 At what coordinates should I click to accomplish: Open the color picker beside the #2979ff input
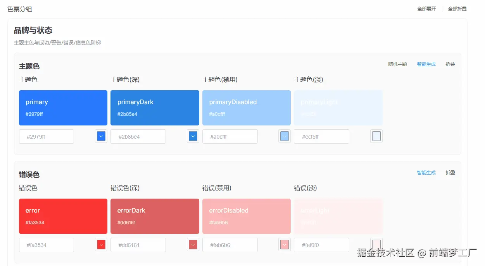101,136
